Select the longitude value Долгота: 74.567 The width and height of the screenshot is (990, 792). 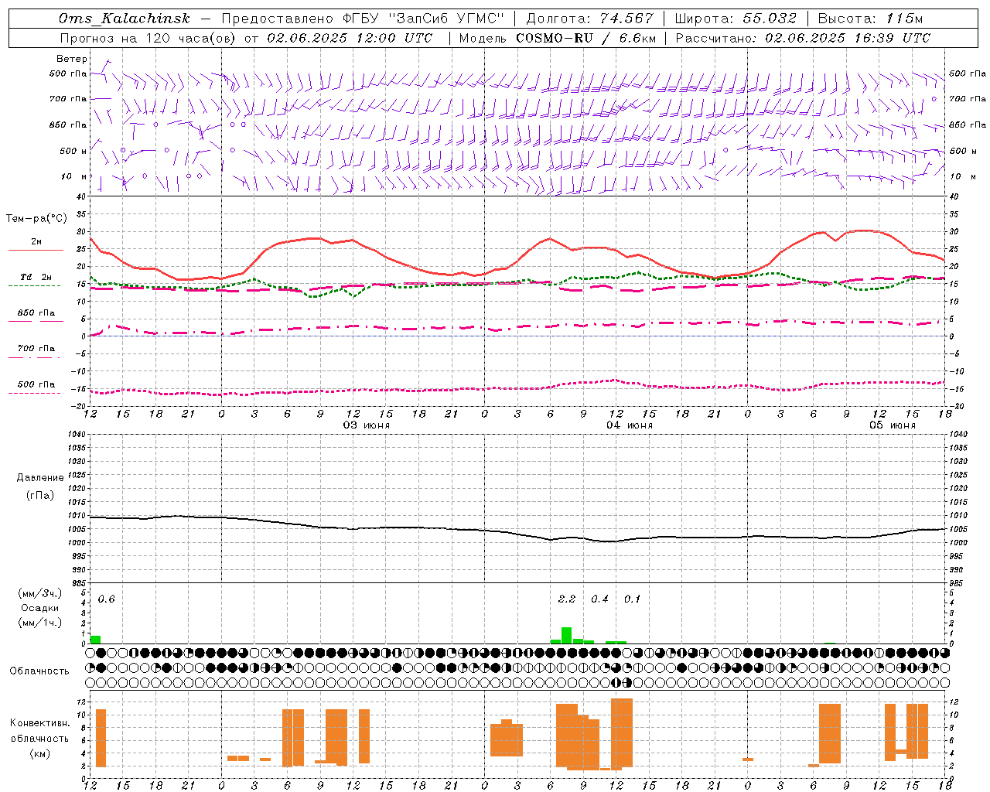point(589,19)
